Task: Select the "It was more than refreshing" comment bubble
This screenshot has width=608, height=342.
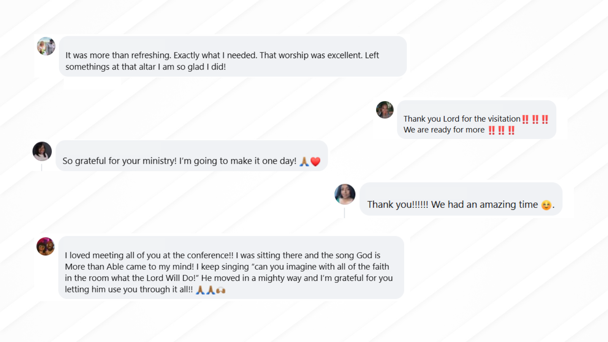Action: pyautogui.click(x=233, y=57)
